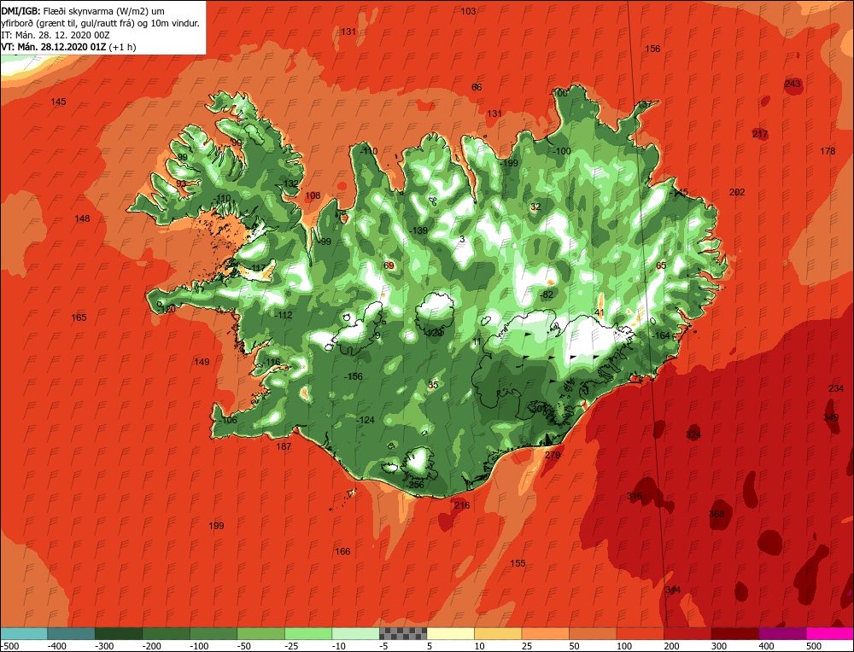Image resolution: width=854 pixels, height=652 pixels.
Task: Click the land value -120 on Snæfellsnes tip
Action: click(167, 309)
